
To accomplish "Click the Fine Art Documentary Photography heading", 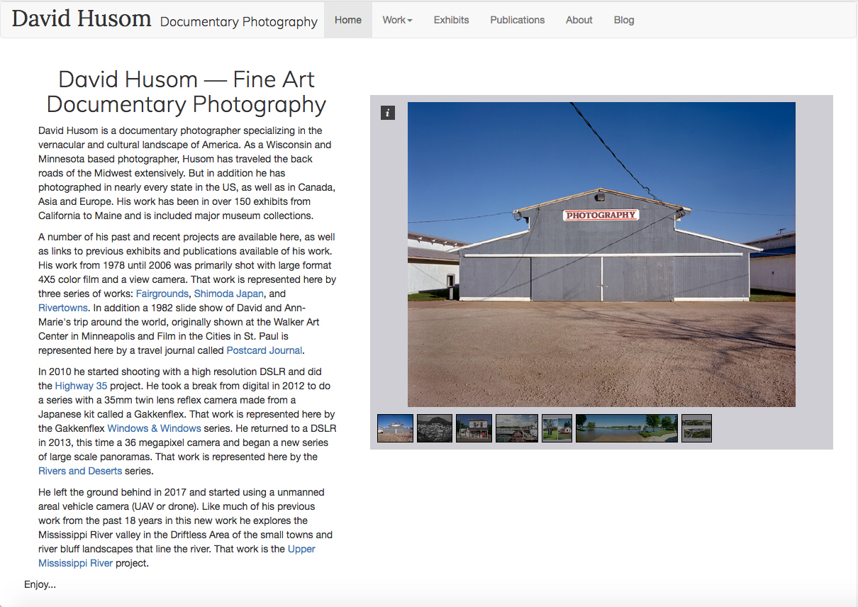I will tap(186, 91).
